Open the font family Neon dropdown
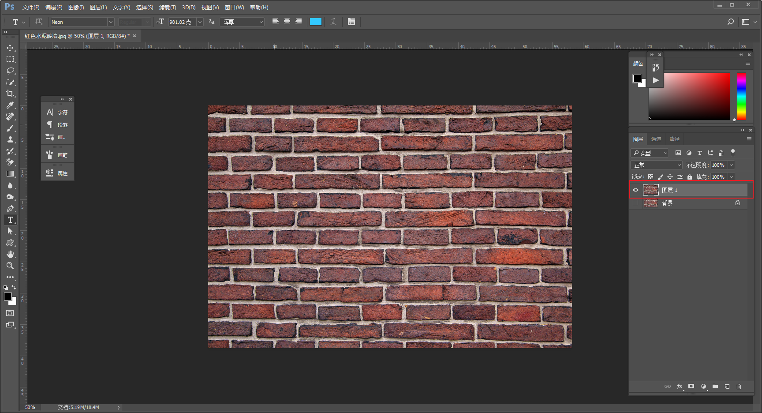This screenshot has height=413, width=762. pyautogui.click(x=111, y=22)
